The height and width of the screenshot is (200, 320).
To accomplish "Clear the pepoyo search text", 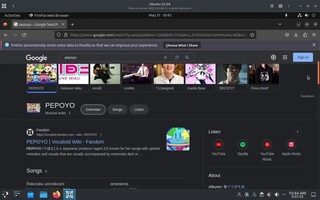I will click(165, 57).
